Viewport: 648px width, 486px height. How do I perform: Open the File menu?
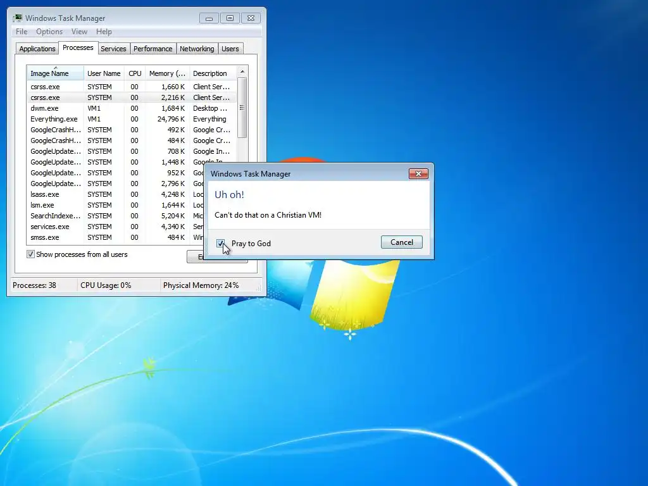(22, 32)
